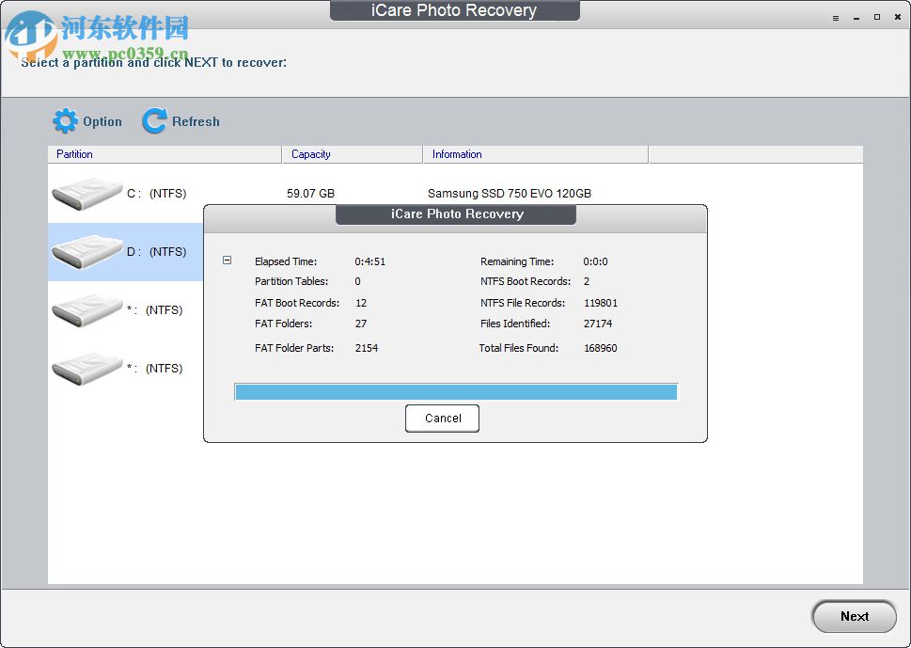This screenshot has height=648, width=911.
Task: Click the C: NTFS drive icon
Action: tap(86, 193)
